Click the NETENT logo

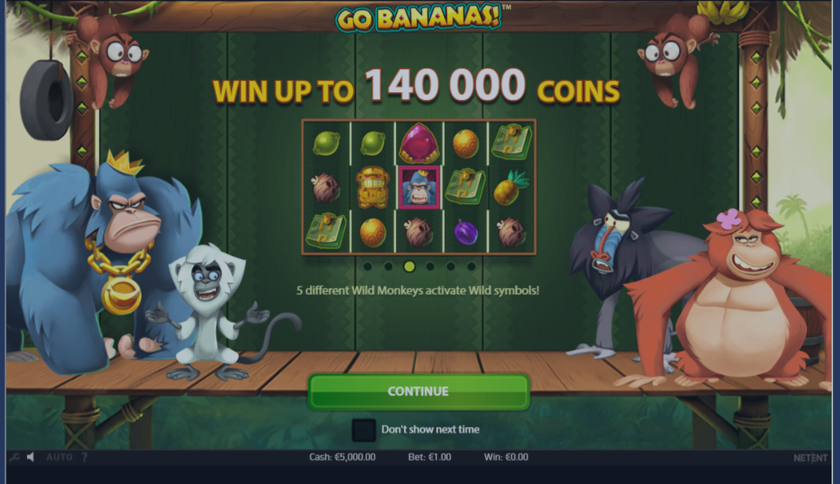coord(810,457)
